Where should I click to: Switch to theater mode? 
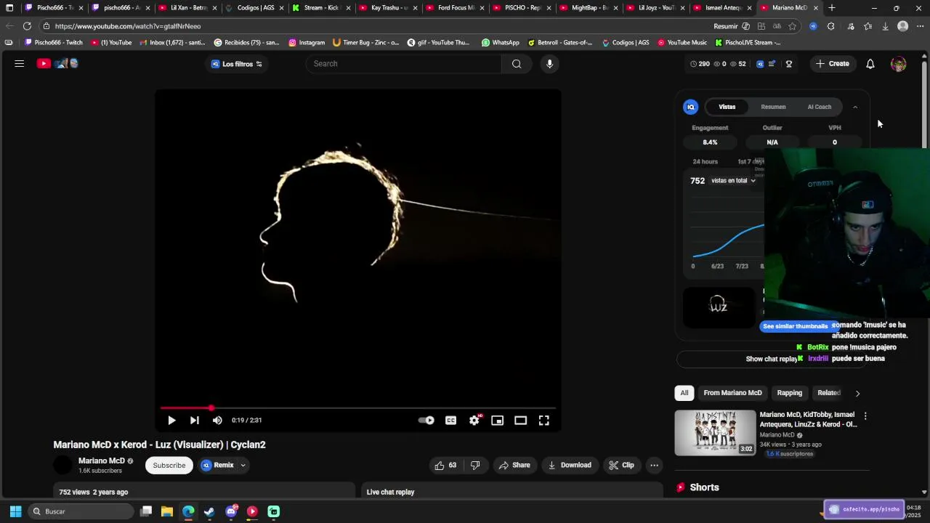[520, 420]
